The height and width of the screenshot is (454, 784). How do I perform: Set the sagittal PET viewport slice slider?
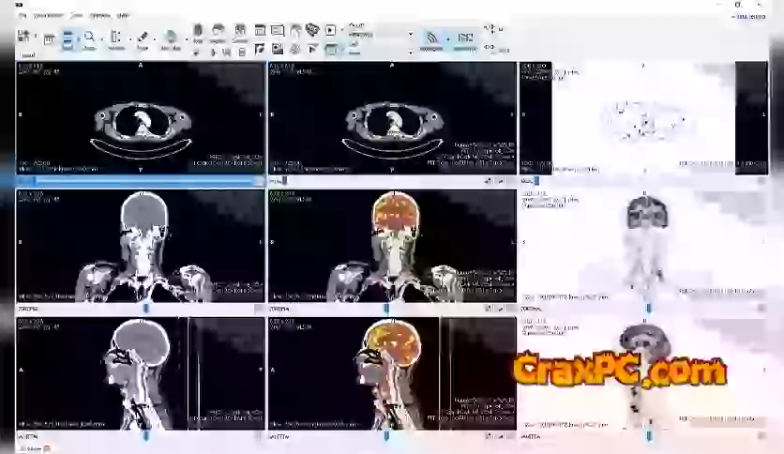[x=649, y=436]
